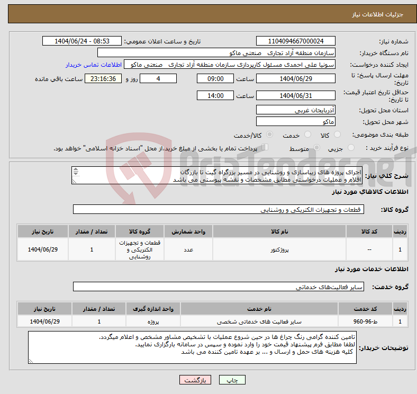The image size is (417, 394).
Task: Click the جزئیات اطلاعات نیاز page header
Action: pos(378,14)
